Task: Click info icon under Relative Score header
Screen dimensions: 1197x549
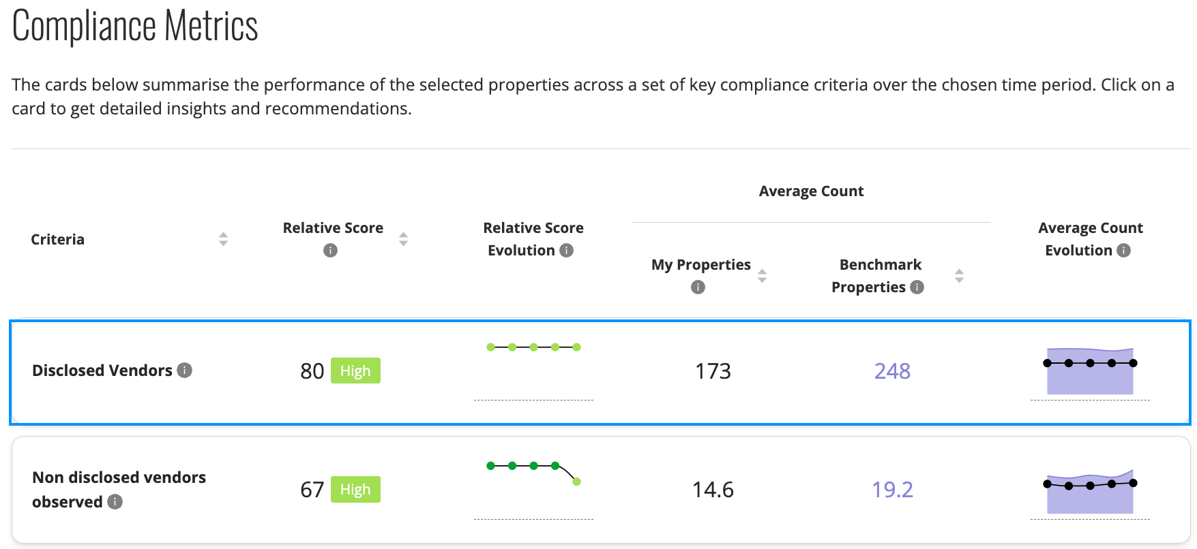Action: click(x=330, y=251)
